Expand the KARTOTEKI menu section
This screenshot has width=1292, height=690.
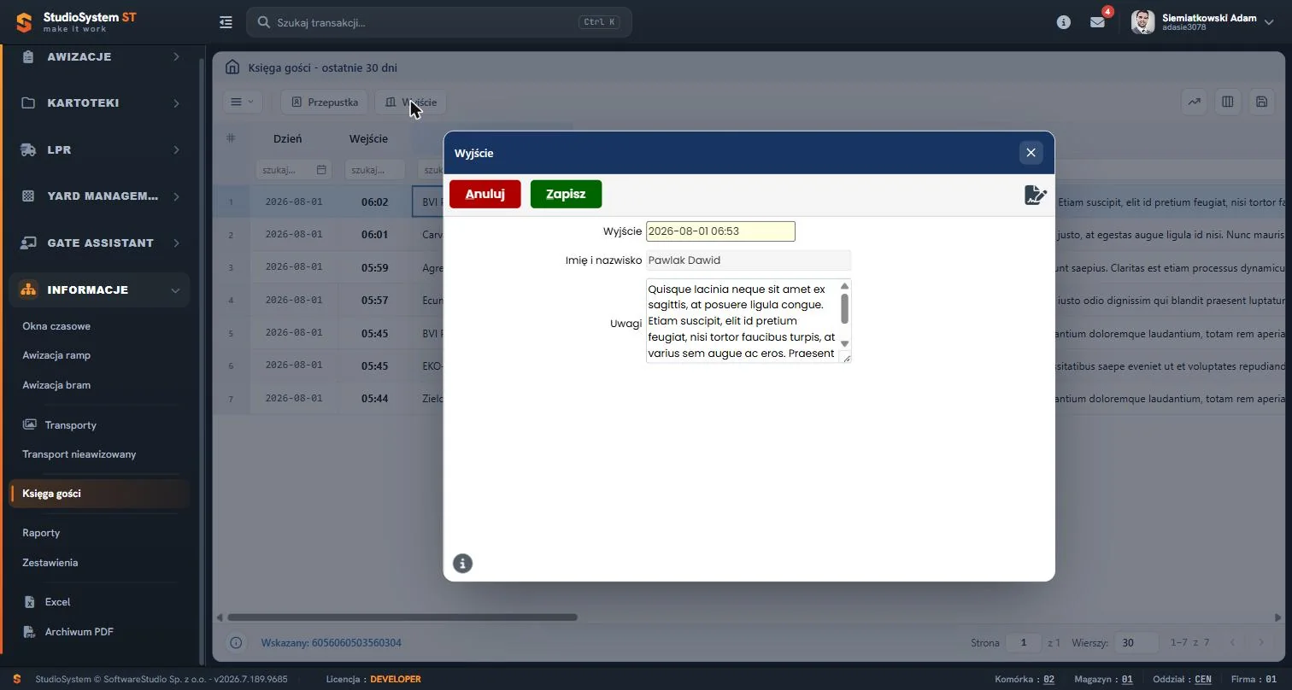99,102
